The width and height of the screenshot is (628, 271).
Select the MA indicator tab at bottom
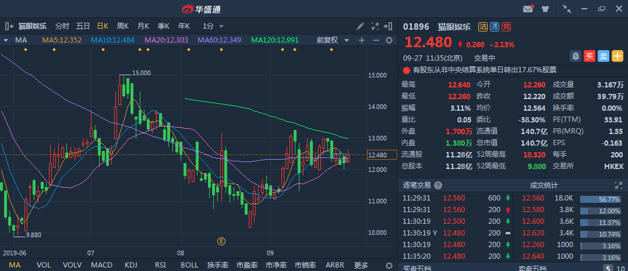[x=15, y=265]
